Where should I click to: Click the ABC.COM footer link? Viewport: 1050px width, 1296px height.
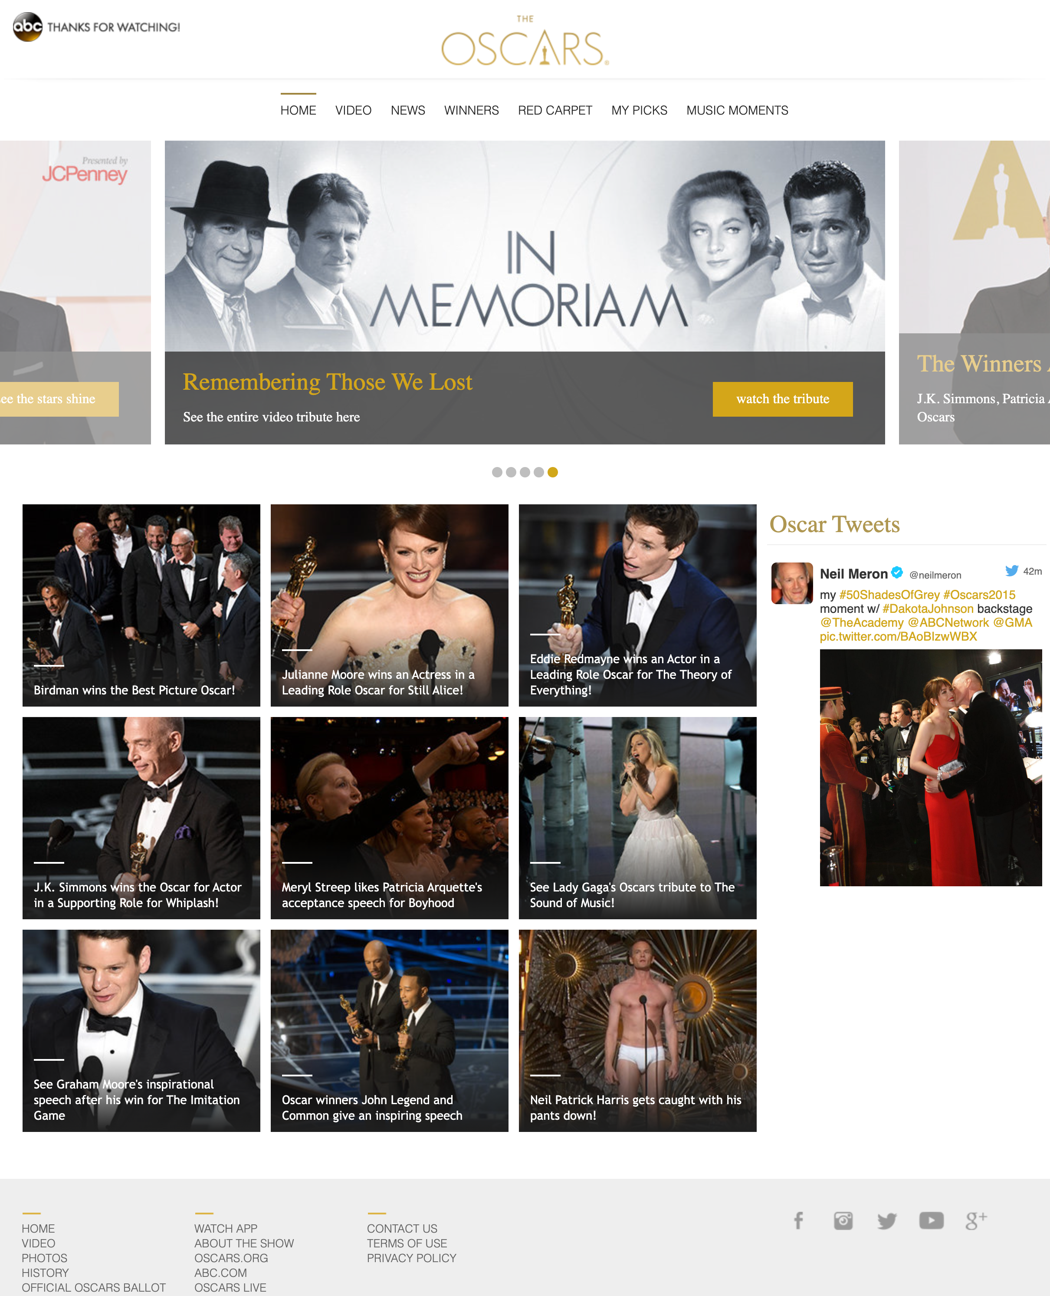[220, 1273]
